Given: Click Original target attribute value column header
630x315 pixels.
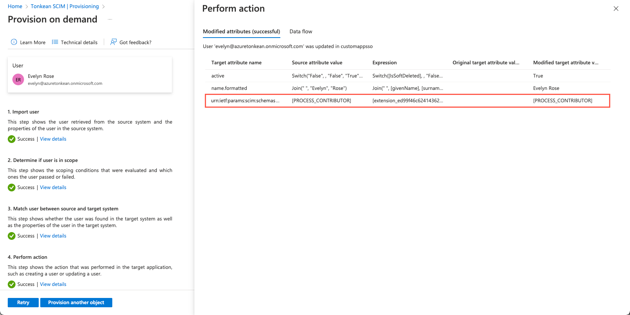Looking at the screenshot, I should pyautogui.click(x=486, y=62).
